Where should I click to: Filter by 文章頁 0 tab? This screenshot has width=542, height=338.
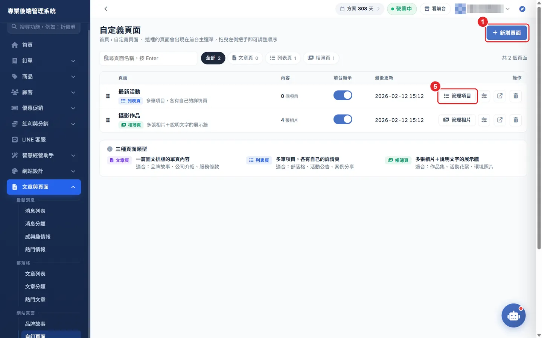click(x=245, y=58)
